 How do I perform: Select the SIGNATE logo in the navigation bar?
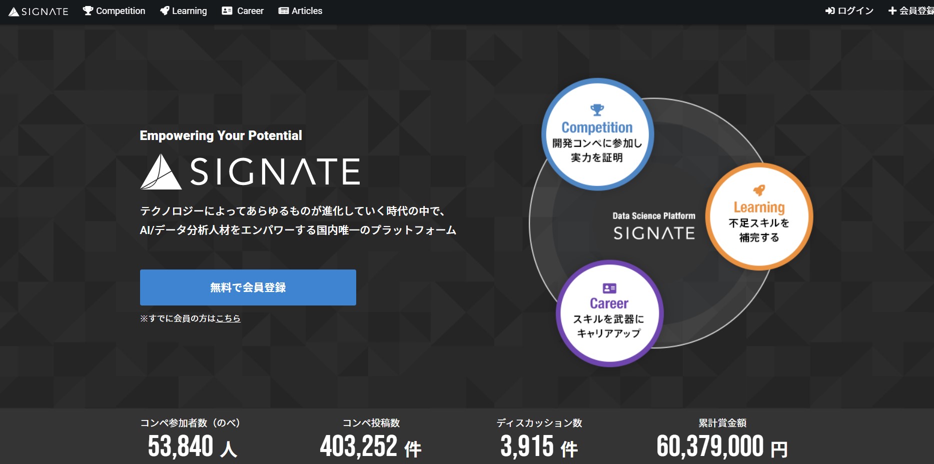point(38,10)
